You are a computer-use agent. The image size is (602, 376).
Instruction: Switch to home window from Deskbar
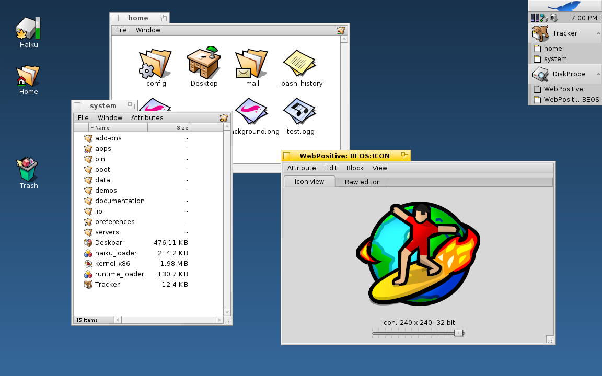[553, 49]
